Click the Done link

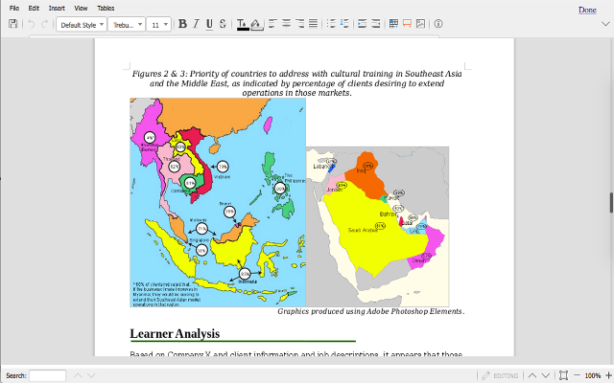tap(587, 10)
